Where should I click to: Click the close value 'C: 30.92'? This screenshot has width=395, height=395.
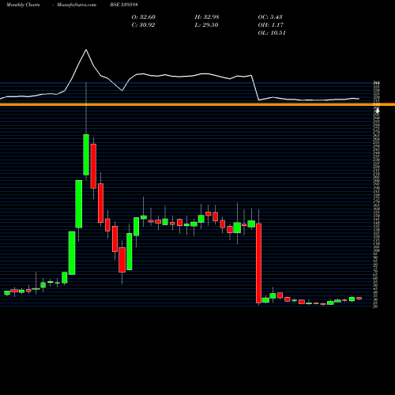pyautogui.click(x=143, y=25)
